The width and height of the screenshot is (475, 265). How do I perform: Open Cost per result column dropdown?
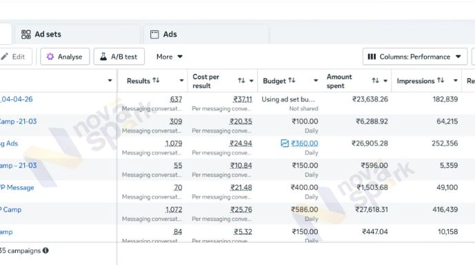[x=252, y=81]
